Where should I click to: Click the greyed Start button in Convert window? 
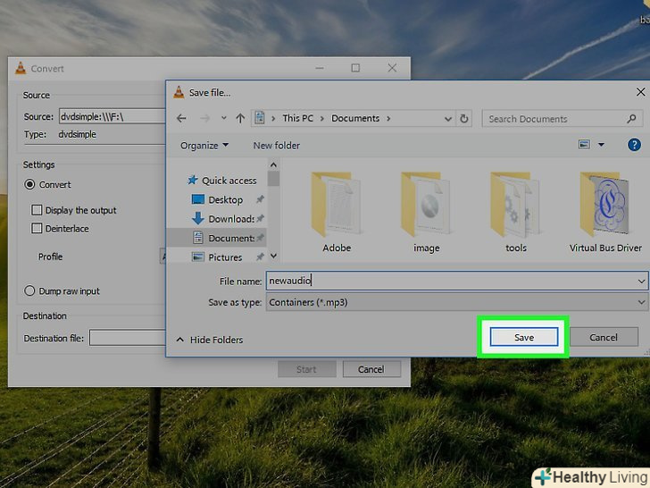(x=306, y=369)
